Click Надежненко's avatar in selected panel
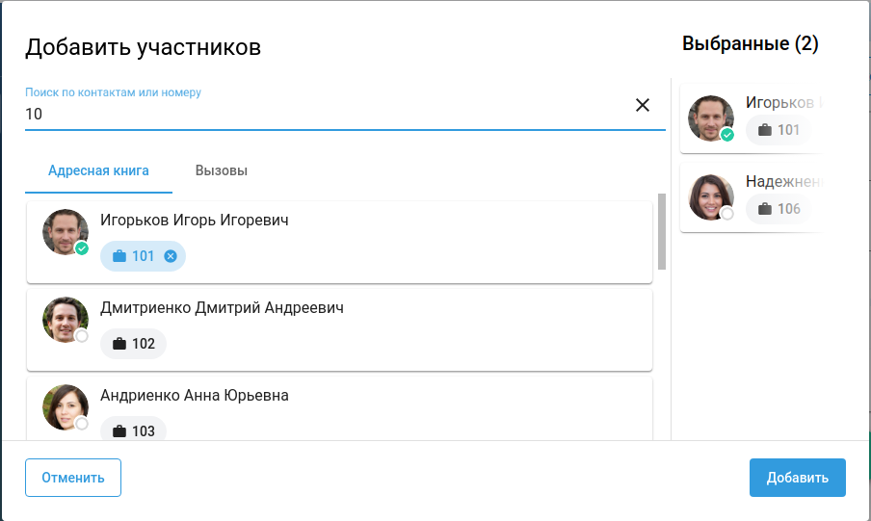This screenshot has width=871, height=521. (x=711, y=197)
